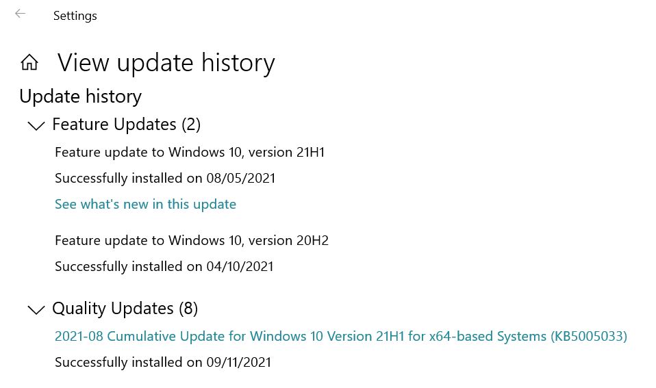This screenshot has height=388, width=656.
Task: Go to Settings home via house icon
Action: tap(29, 63)
